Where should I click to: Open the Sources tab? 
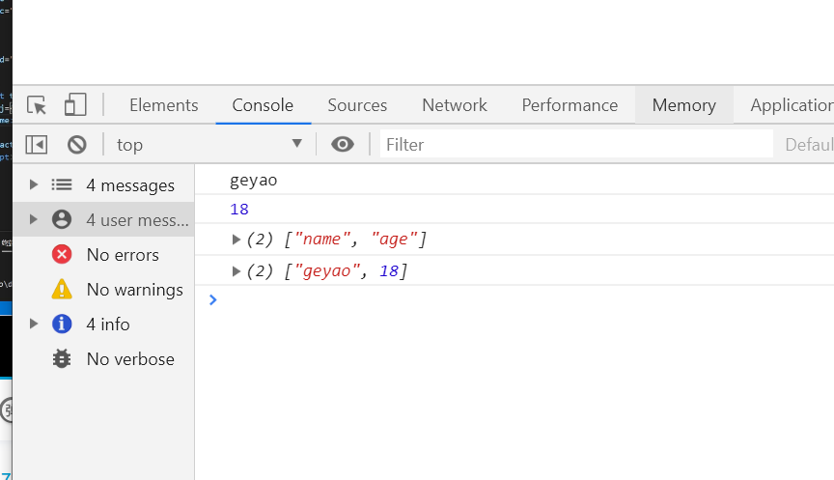[x=357, y=105]
